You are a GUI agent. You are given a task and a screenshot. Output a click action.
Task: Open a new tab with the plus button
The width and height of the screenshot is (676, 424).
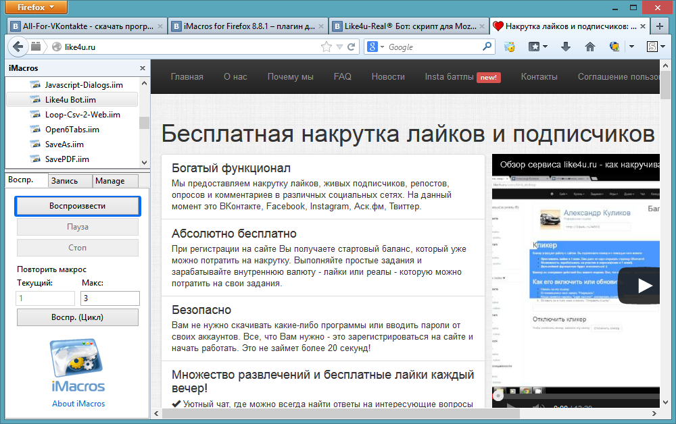point(660,26)
